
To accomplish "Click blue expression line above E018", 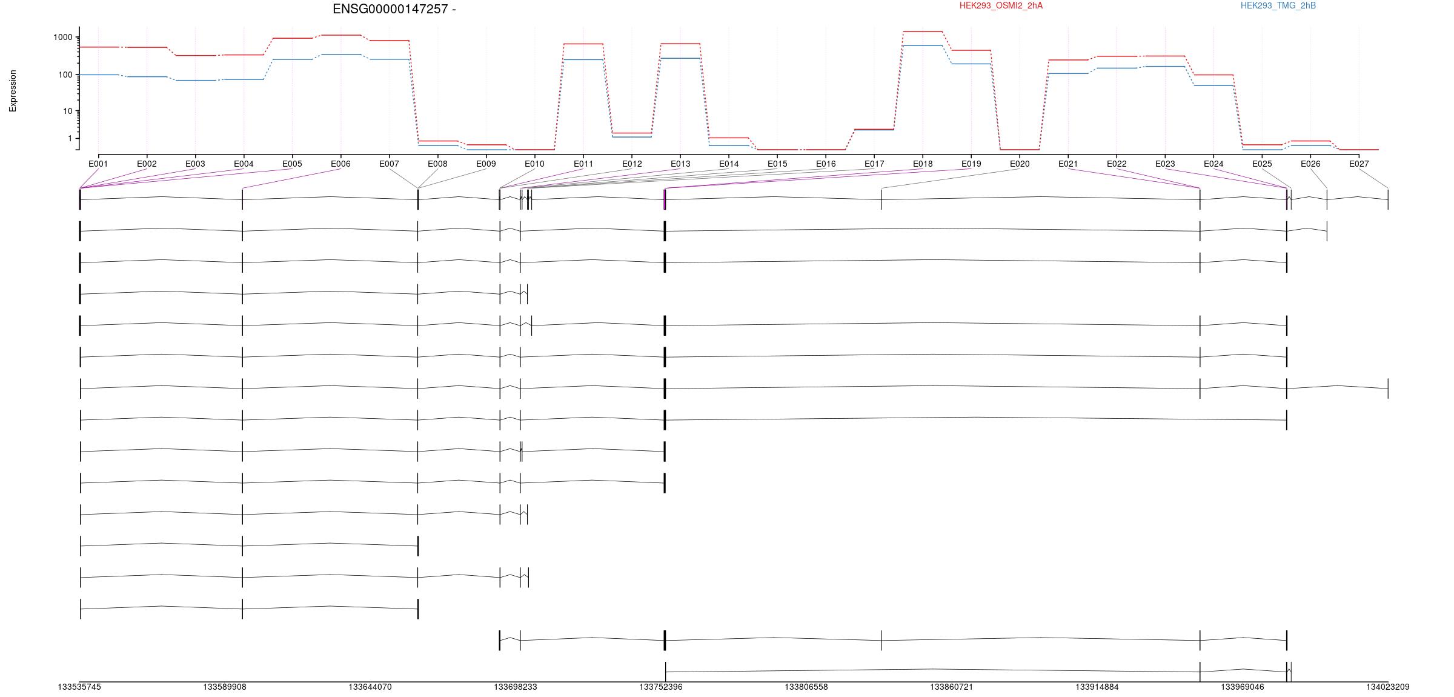I will [923, 45].
